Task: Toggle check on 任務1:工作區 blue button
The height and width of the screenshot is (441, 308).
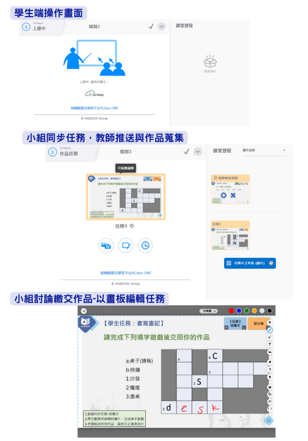Action: [x=271, y=263]
